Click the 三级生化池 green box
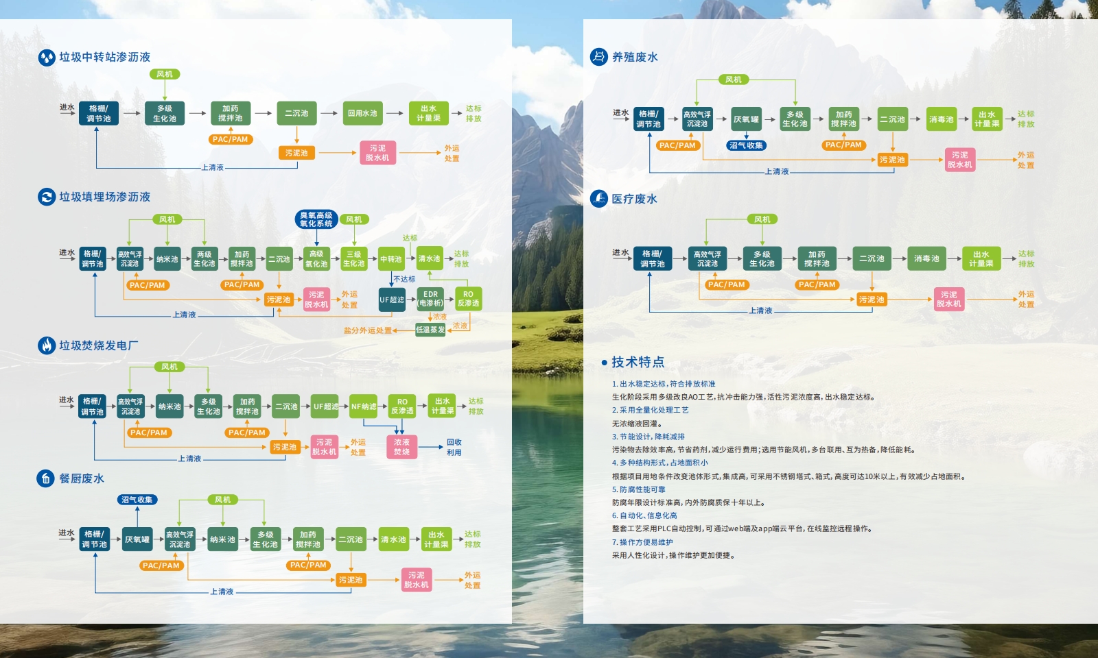The image size is (1098, 658). (354, 259)
